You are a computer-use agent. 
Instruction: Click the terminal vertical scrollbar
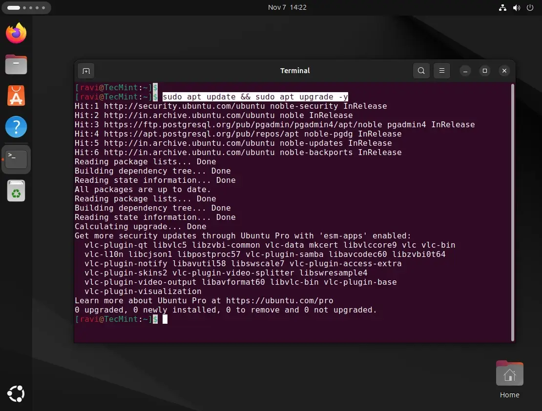(x=512, y=212)
